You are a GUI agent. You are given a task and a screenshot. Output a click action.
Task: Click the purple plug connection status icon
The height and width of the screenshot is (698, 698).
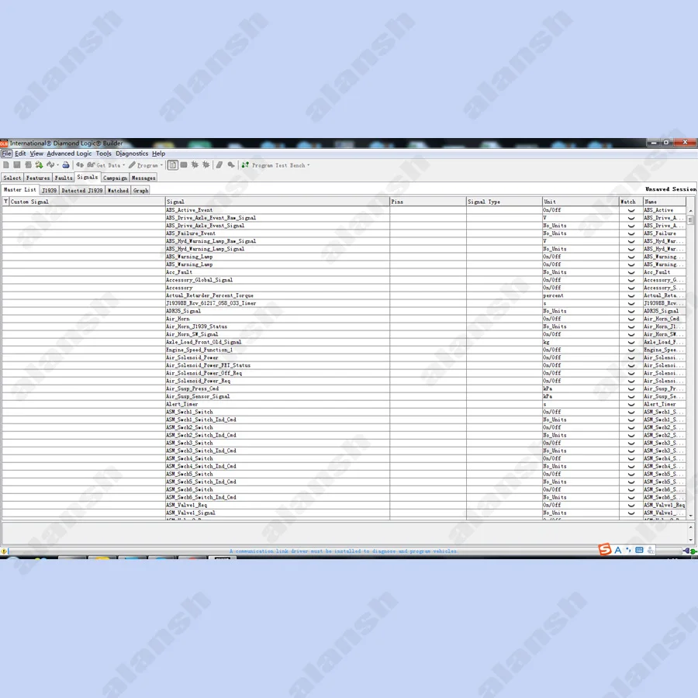pyautogui.click(x=686, y=551)
